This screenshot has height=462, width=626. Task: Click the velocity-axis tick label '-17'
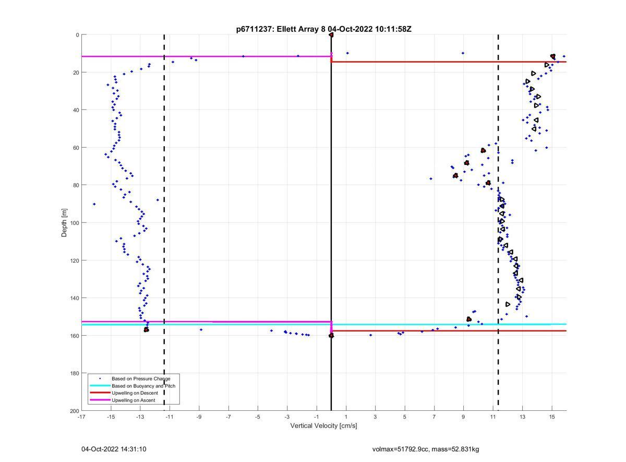click(81, 417)
